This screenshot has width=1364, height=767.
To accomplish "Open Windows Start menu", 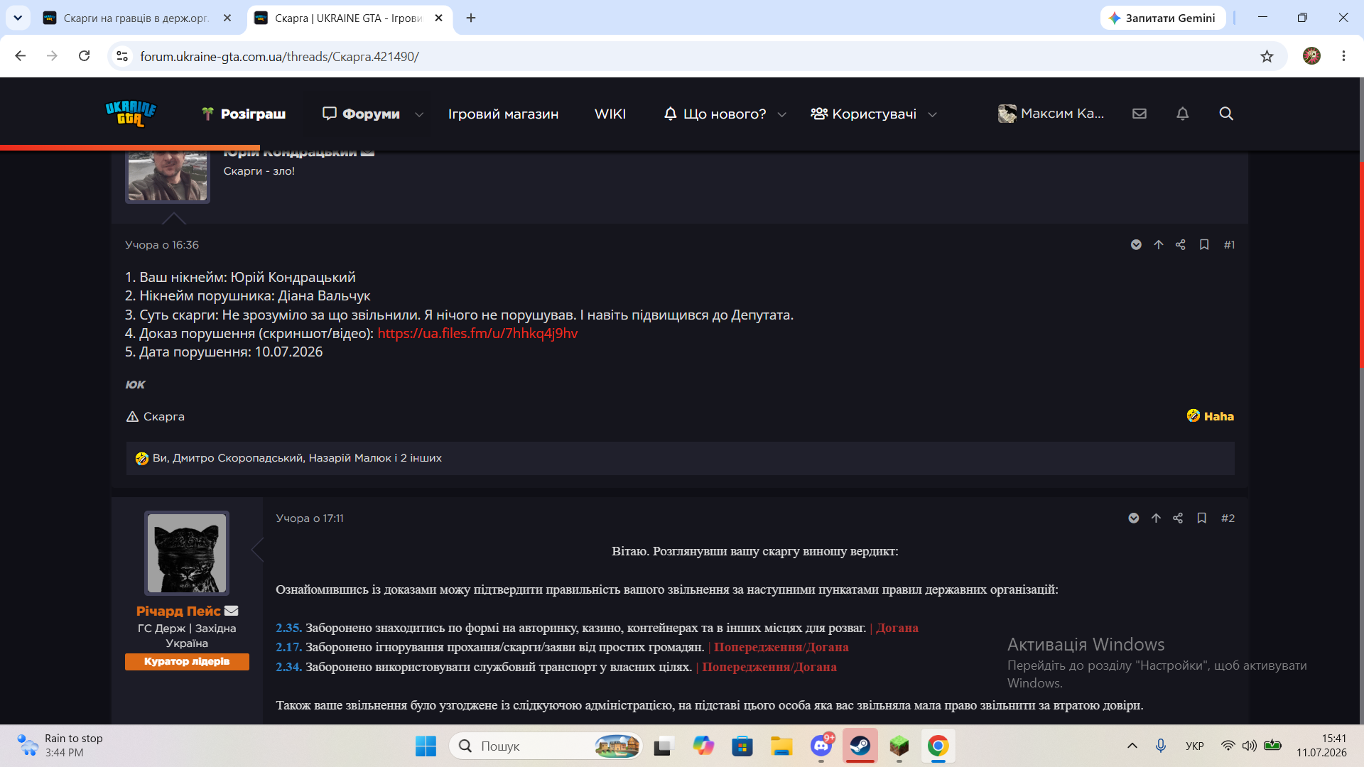I will [x=426, y=746].
